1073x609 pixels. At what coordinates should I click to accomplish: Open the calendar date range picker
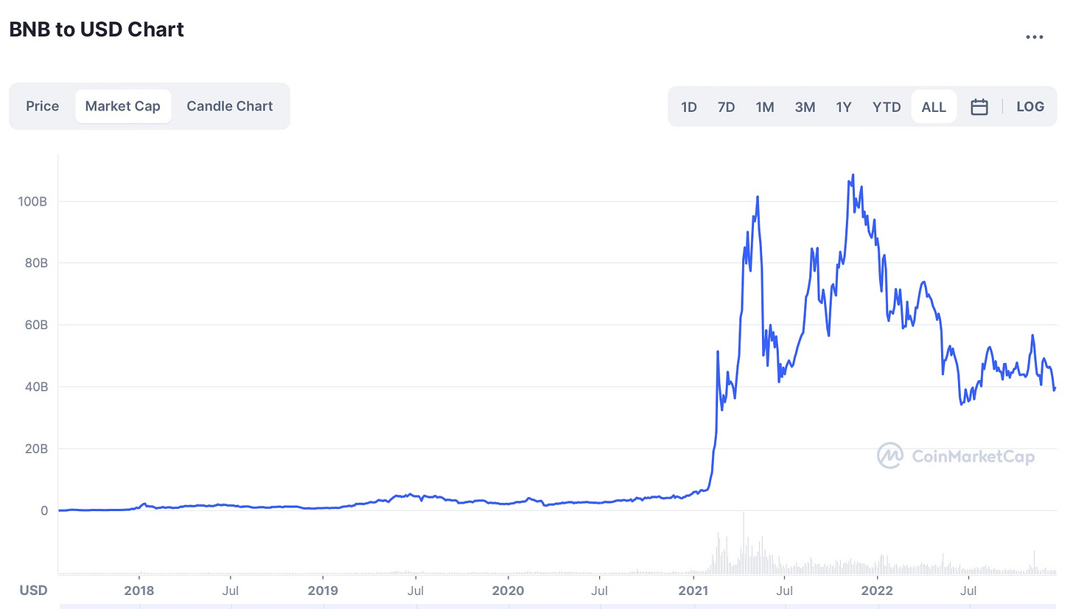pyautogui.click(x=979, y=107)
